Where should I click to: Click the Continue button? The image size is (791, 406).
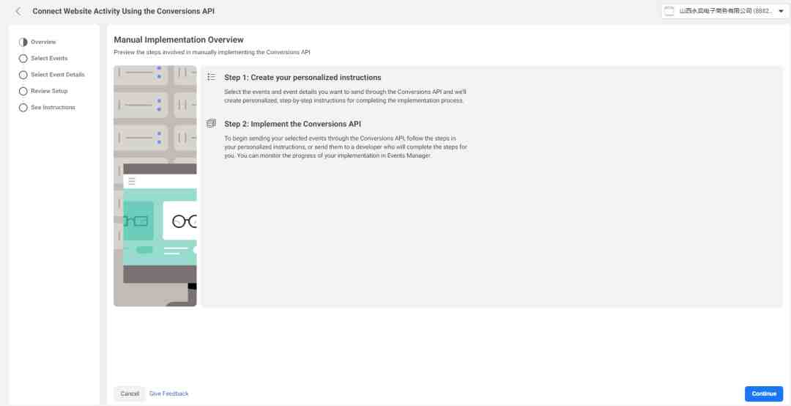point(764,394)
